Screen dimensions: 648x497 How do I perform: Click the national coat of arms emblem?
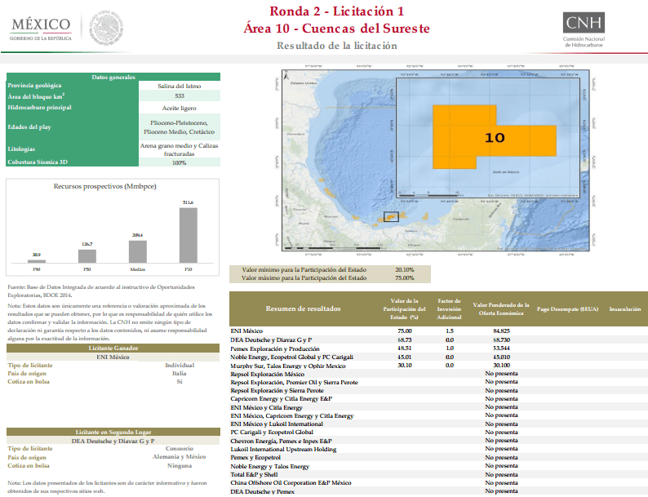click(106, 28)
